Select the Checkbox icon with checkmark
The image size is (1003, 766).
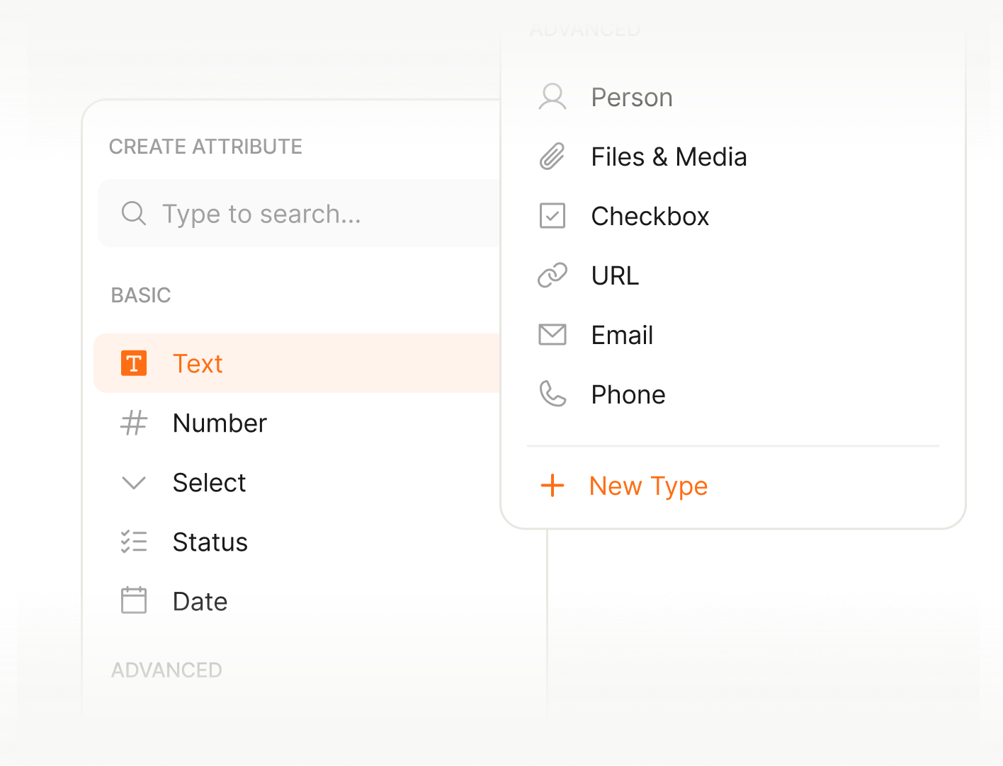pyautogui.click(x=553, y=216)
